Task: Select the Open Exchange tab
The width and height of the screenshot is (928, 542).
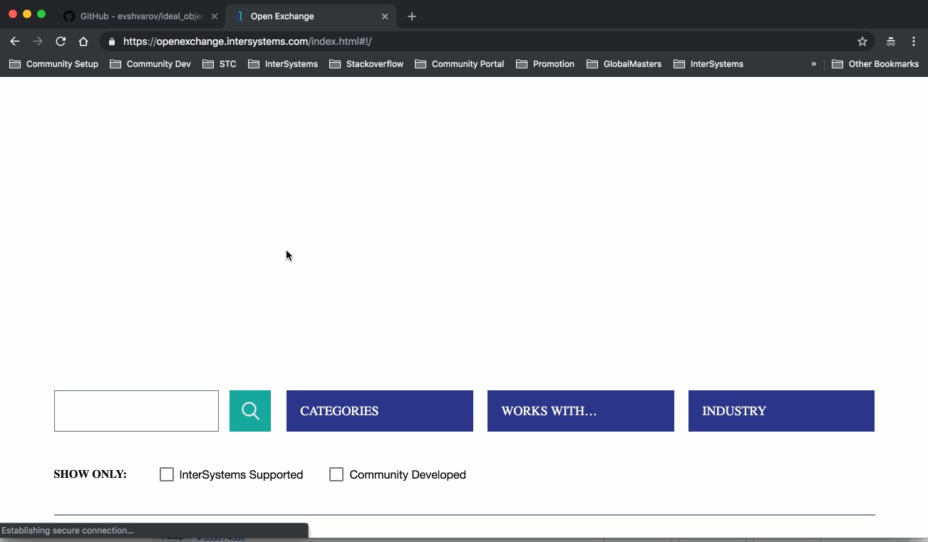Action: (x=306, y=16)
